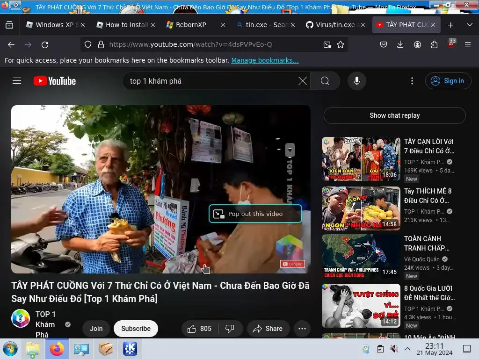Click the URL address bar

[214, 44]
